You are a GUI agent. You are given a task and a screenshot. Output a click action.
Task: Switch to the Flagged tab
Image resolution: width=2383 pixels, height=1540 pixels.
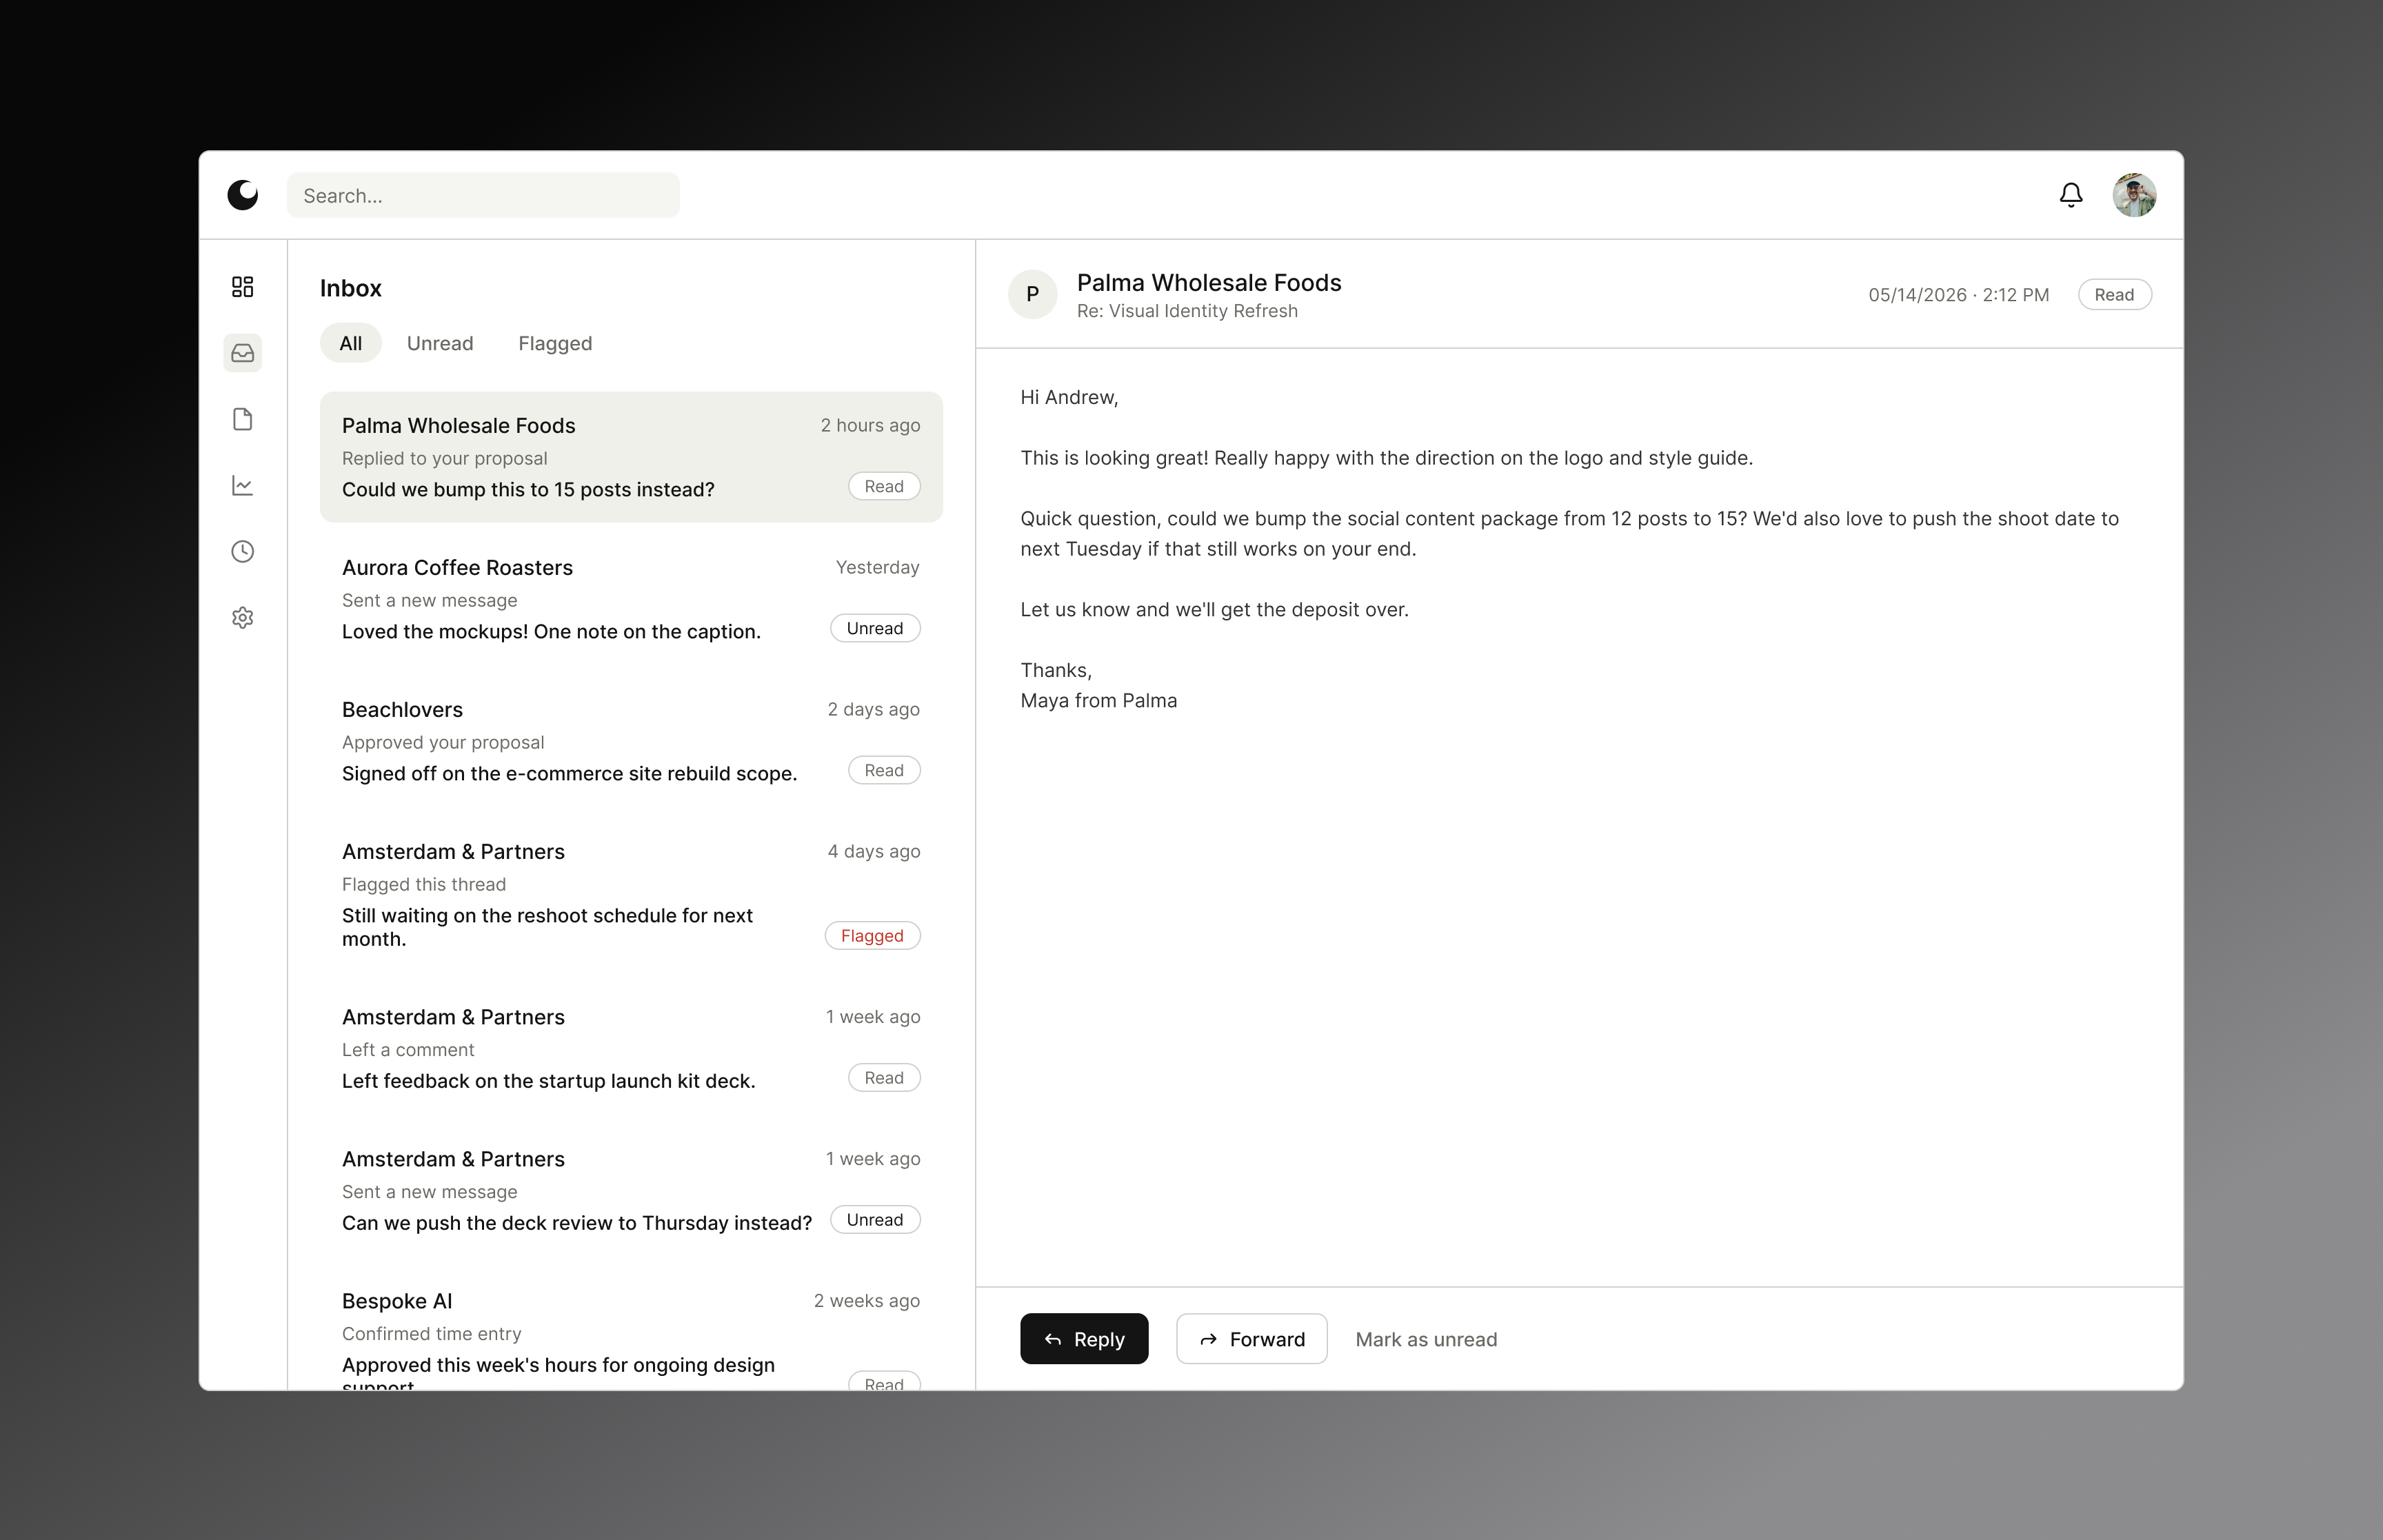click(x=555, y=343)
